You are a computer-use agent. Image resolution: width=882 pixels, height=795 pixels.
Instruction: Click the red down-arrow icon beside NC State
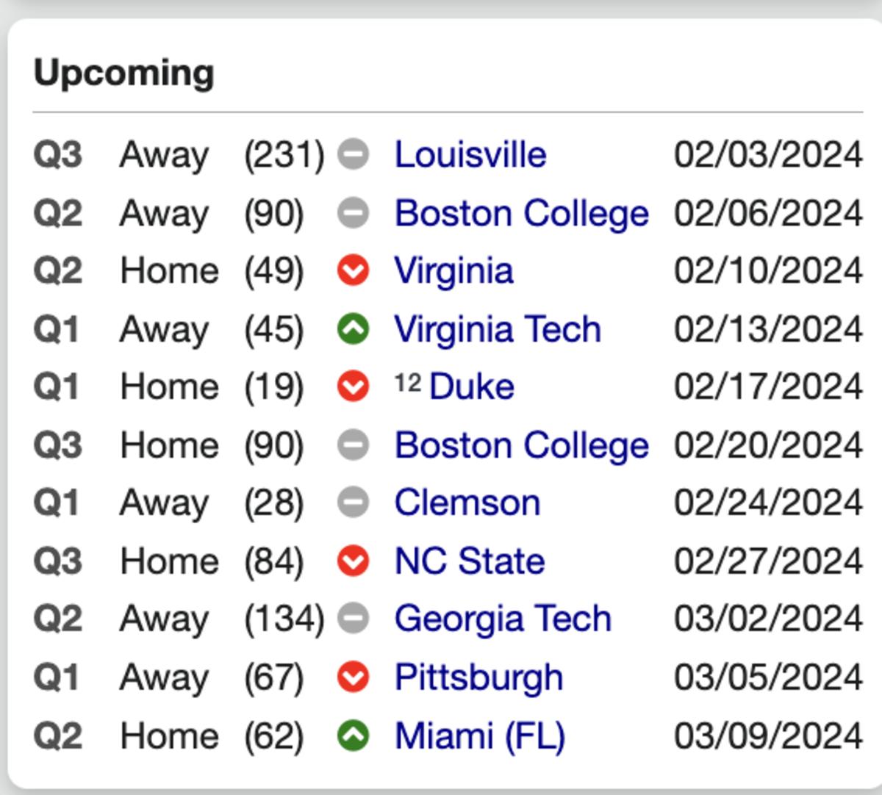[x=353, y=561]
